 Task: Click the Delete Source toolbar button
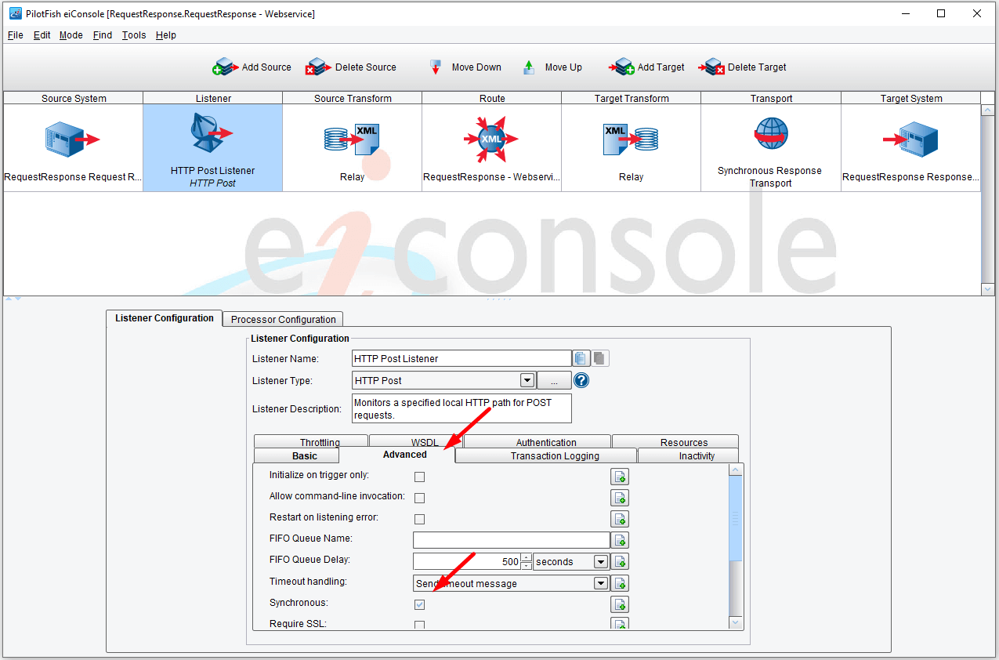tap(351, 67)
